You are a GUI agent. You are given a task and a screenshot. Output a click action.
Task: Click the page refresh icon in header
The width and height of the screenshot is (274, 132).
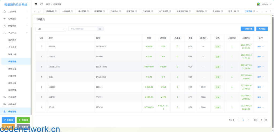pos(41,4)
